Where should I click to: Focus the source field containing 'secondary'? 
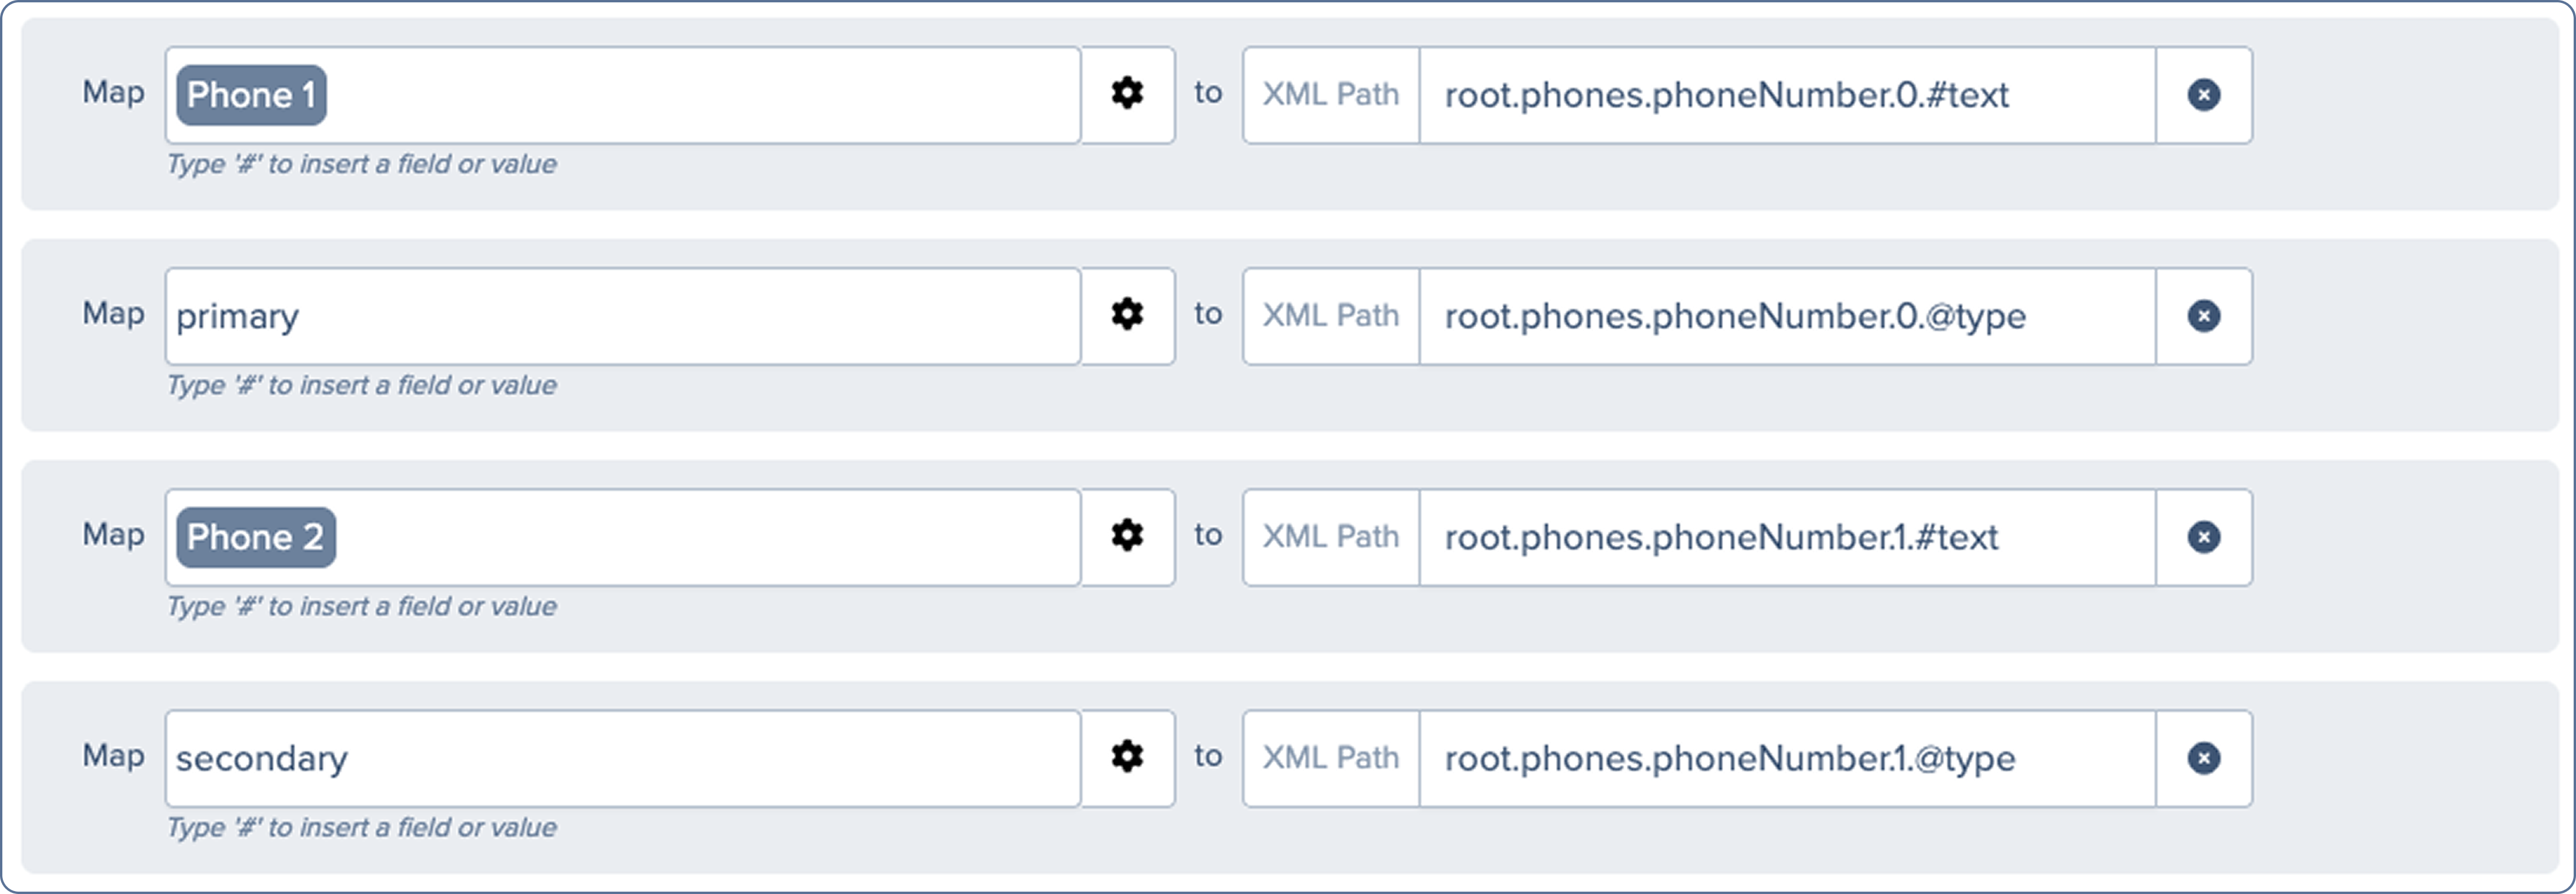(x=620, y=758)
